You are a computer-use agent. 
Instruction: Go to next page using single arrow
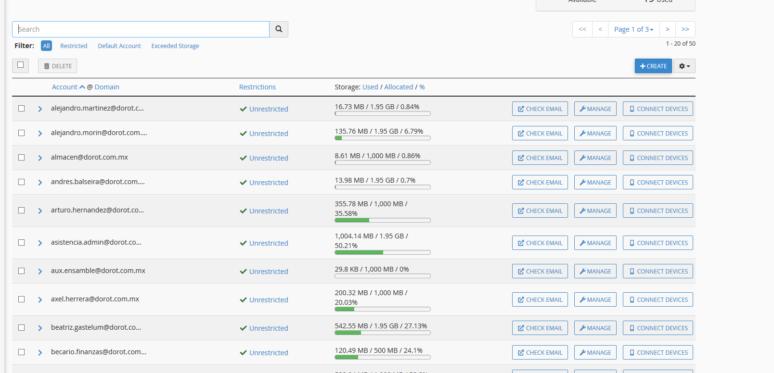[667, 29]
